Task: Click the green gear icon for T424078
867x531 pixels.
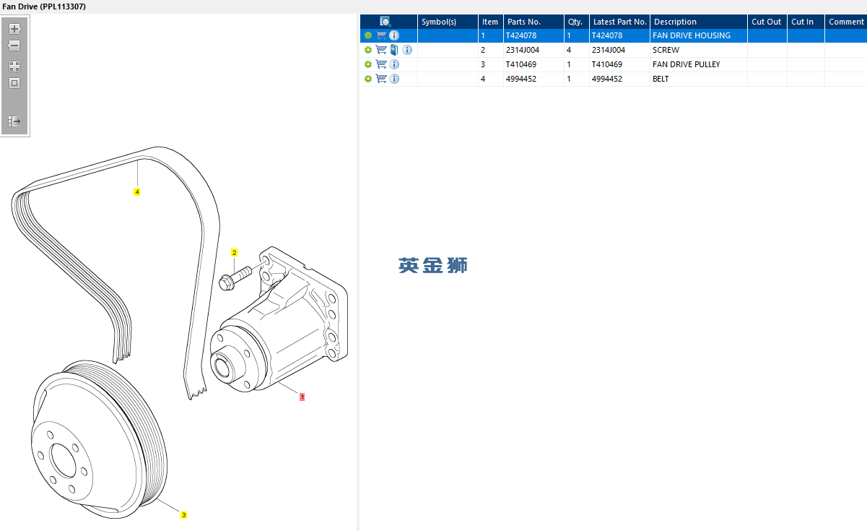Action: [368, 35]
